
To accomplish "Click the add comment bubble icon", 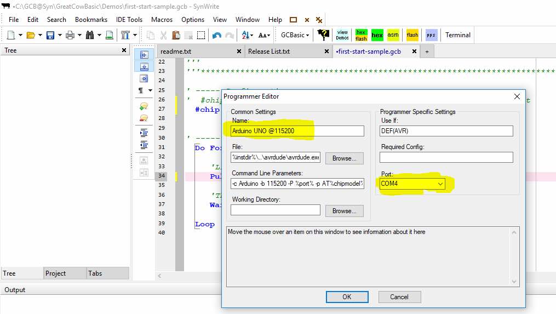I will click(144, 106).
